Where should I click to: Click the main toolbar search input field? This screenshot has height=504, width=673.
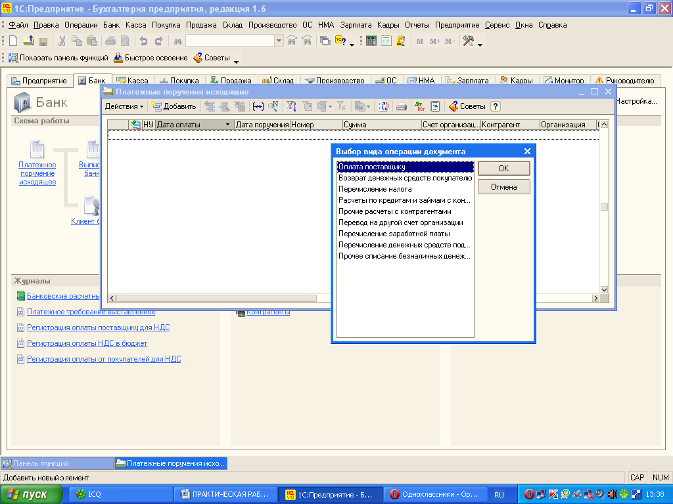point(230,41)
